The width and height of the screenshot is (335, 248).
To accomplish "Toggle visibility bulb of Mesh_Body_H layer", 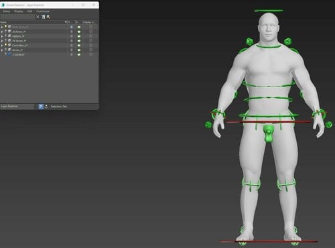I will click(6, 27).
